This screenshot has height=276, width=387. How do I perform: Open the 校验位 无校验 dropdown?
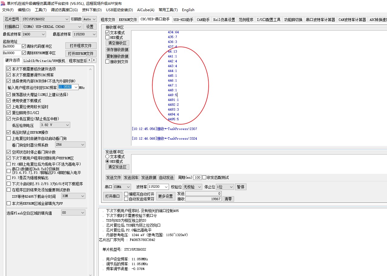[199, 187]
